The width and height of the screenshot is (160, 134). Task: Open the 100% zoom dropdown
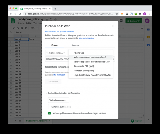34,28
